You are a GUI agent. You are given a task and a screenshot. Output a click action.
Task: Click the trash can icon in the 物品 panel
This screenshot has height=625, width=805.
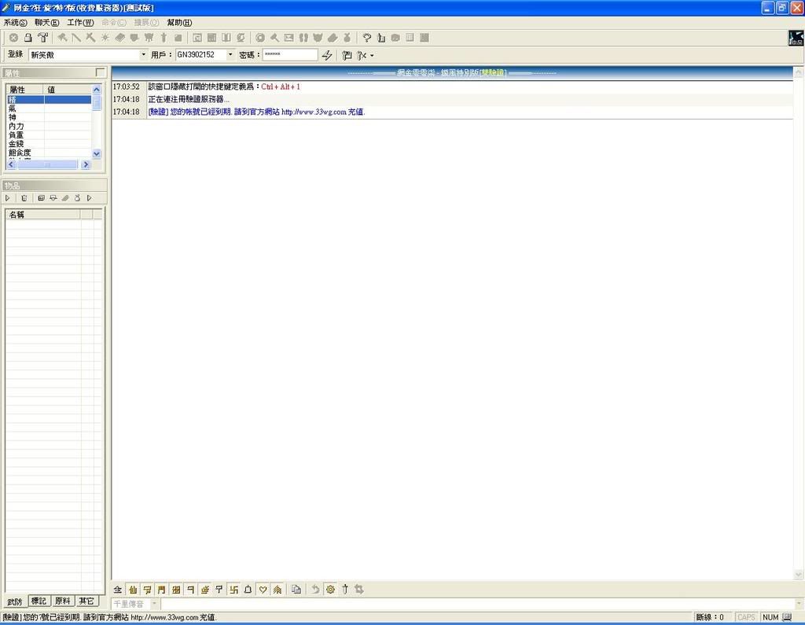pos(24,198)
